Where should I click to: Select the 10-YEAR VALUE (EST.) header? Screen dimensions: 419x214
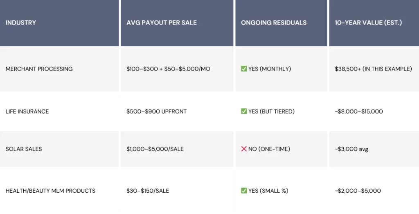pyautogui.click(x=368, y=23)
